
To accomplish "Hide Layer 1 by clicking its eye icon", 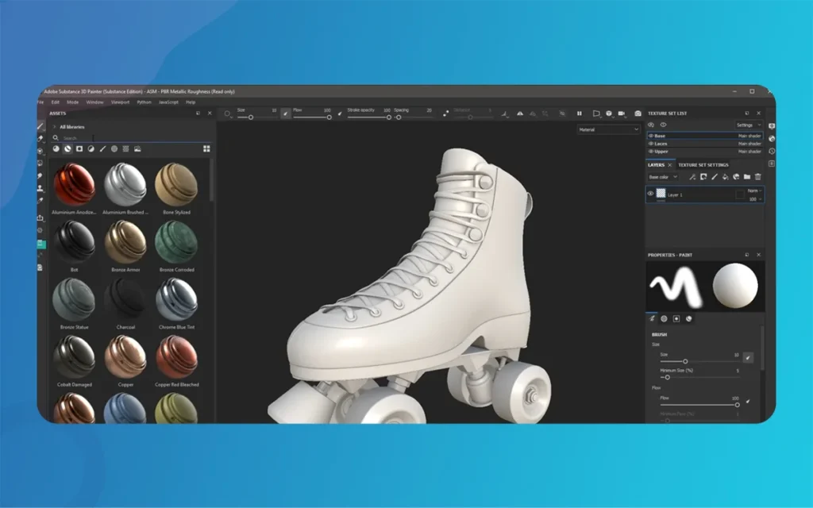I will pos(650,193).
